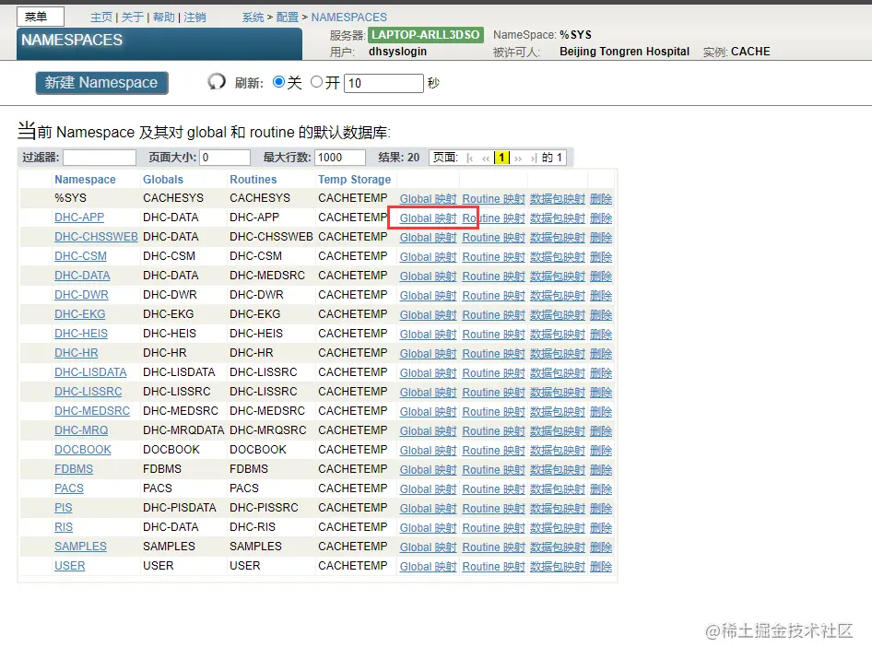Sort by Routines column header
The height and width of the screenshot is (659, 872).
click(x=253, y=180)
